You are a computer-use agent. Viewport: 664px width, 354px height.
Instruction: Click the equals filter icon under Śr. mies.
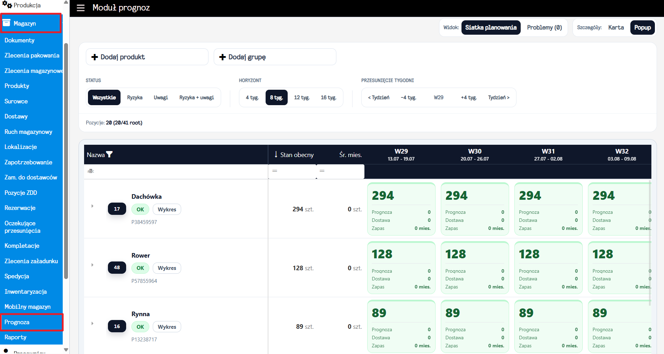322,171
